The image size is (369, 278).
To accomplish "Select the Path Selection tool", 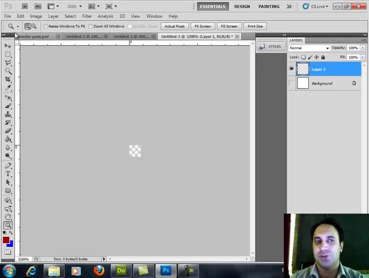I will [8, 182].
